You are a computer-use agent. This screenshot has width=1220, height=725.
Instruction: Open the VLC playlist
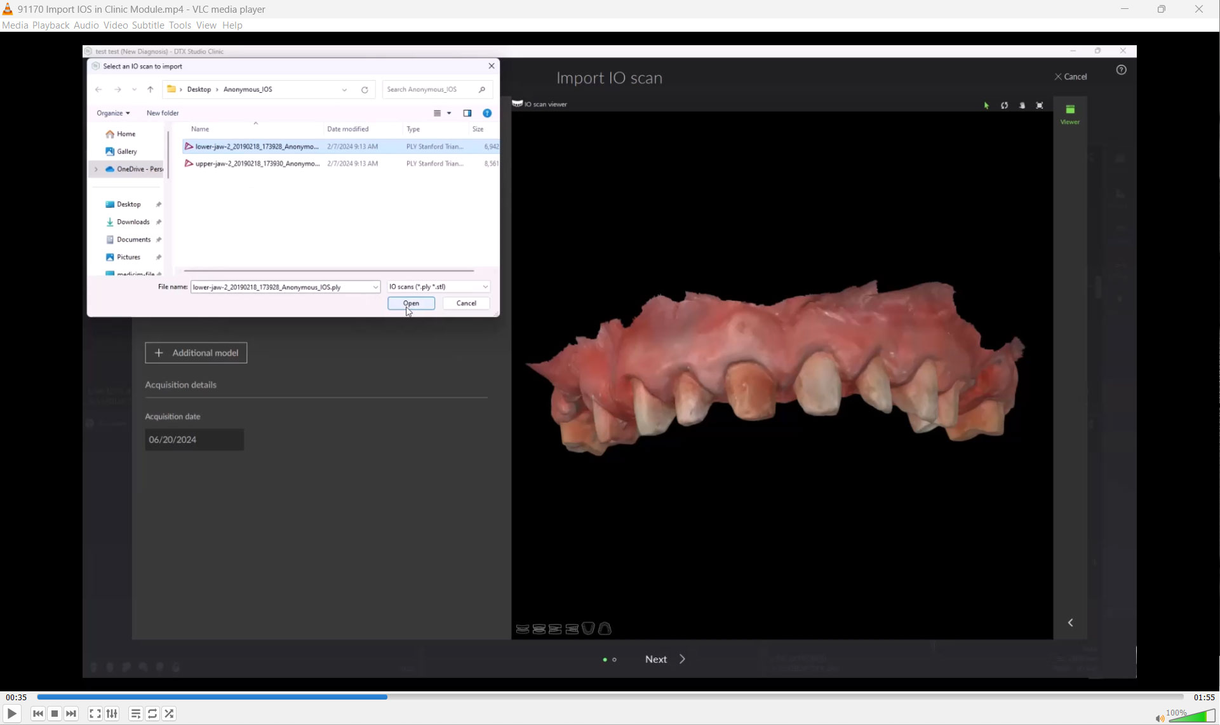click(136, 714)
